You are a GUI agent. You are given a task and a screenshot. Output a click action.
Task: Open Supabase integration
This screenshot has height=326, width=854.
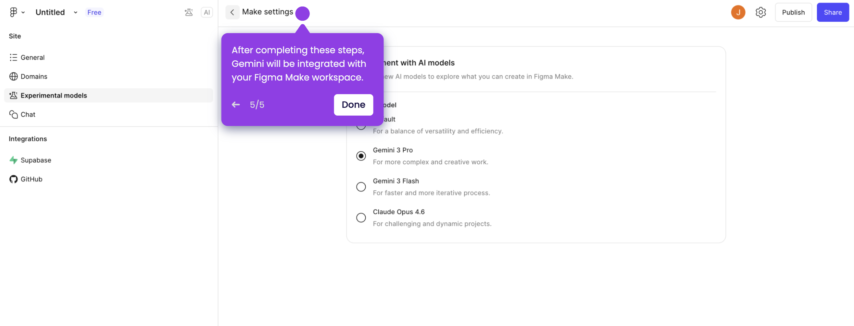108,160
